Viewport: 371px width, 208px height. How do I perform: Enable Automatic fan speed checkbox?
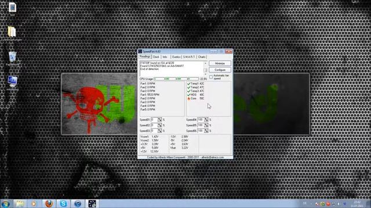pyautogui.click(x=211, y=77)
